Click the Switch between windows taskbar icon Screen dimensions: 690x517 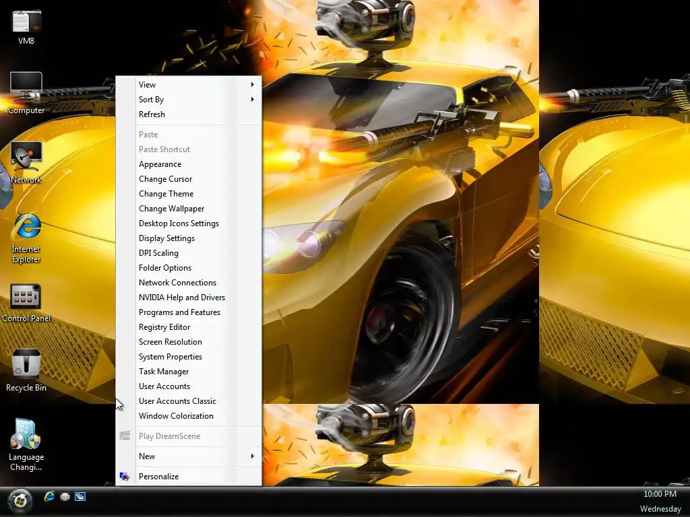[x=80, y=497]
